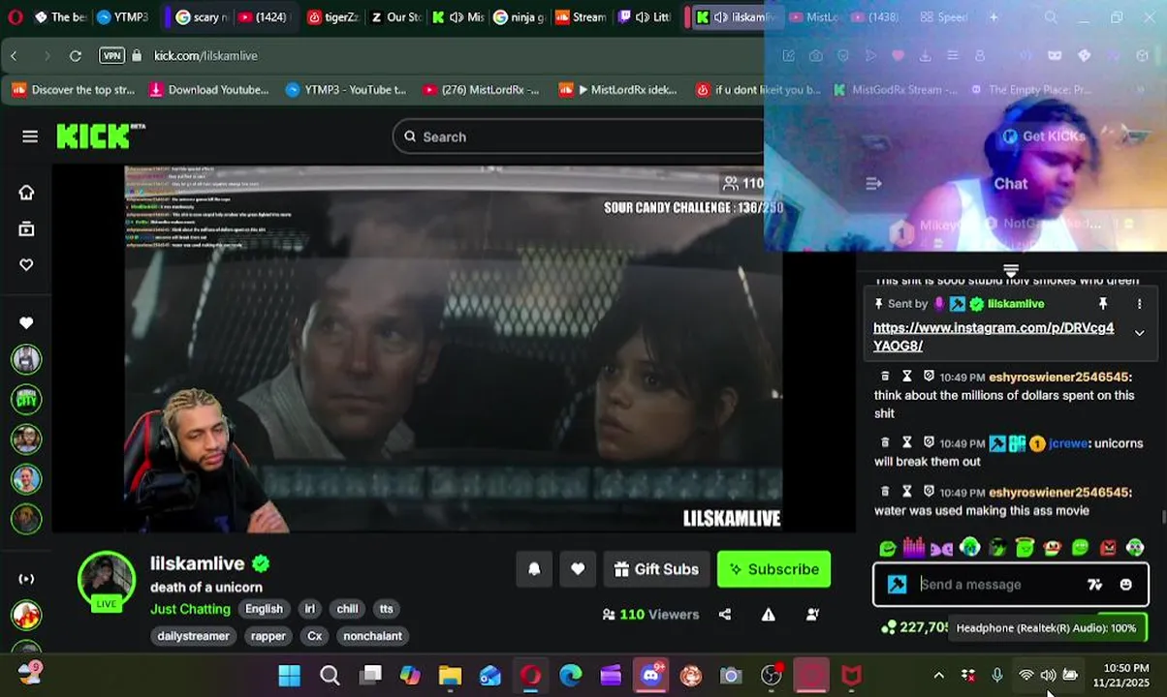1167x697 pixels.
Task: Open the Home icon in Kick sidebar
Action: point(26,193)
